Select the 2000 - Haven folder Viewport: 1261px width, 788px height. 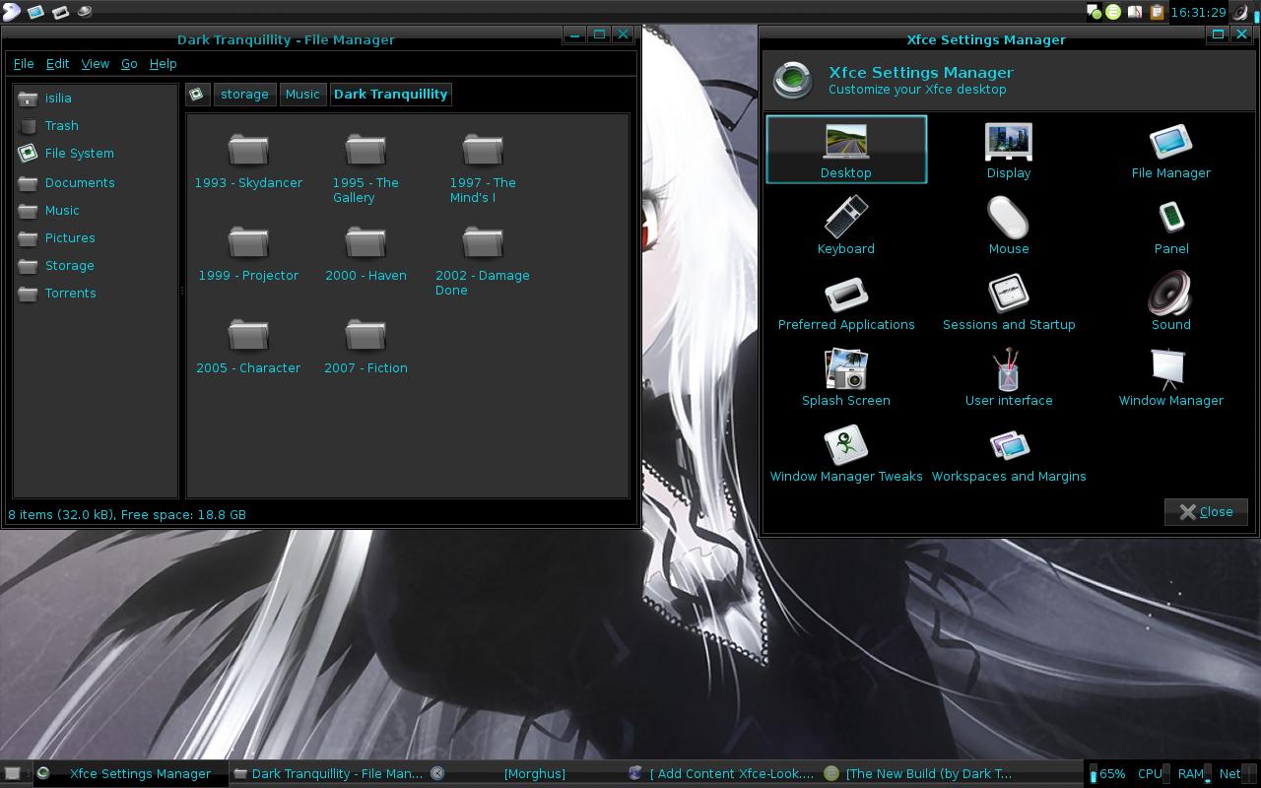click(365, 254)
